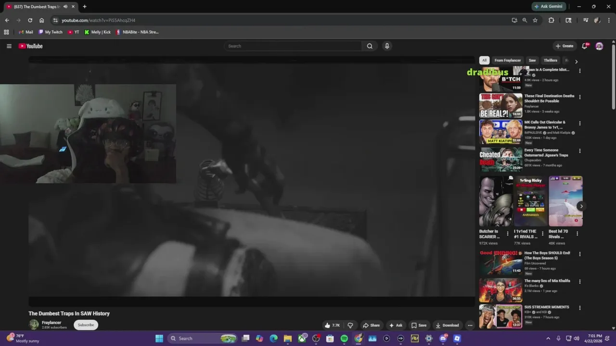The image size is (616, 346).
Task: Show next Shorts with carousel arrow
Action: pos(581,206)
